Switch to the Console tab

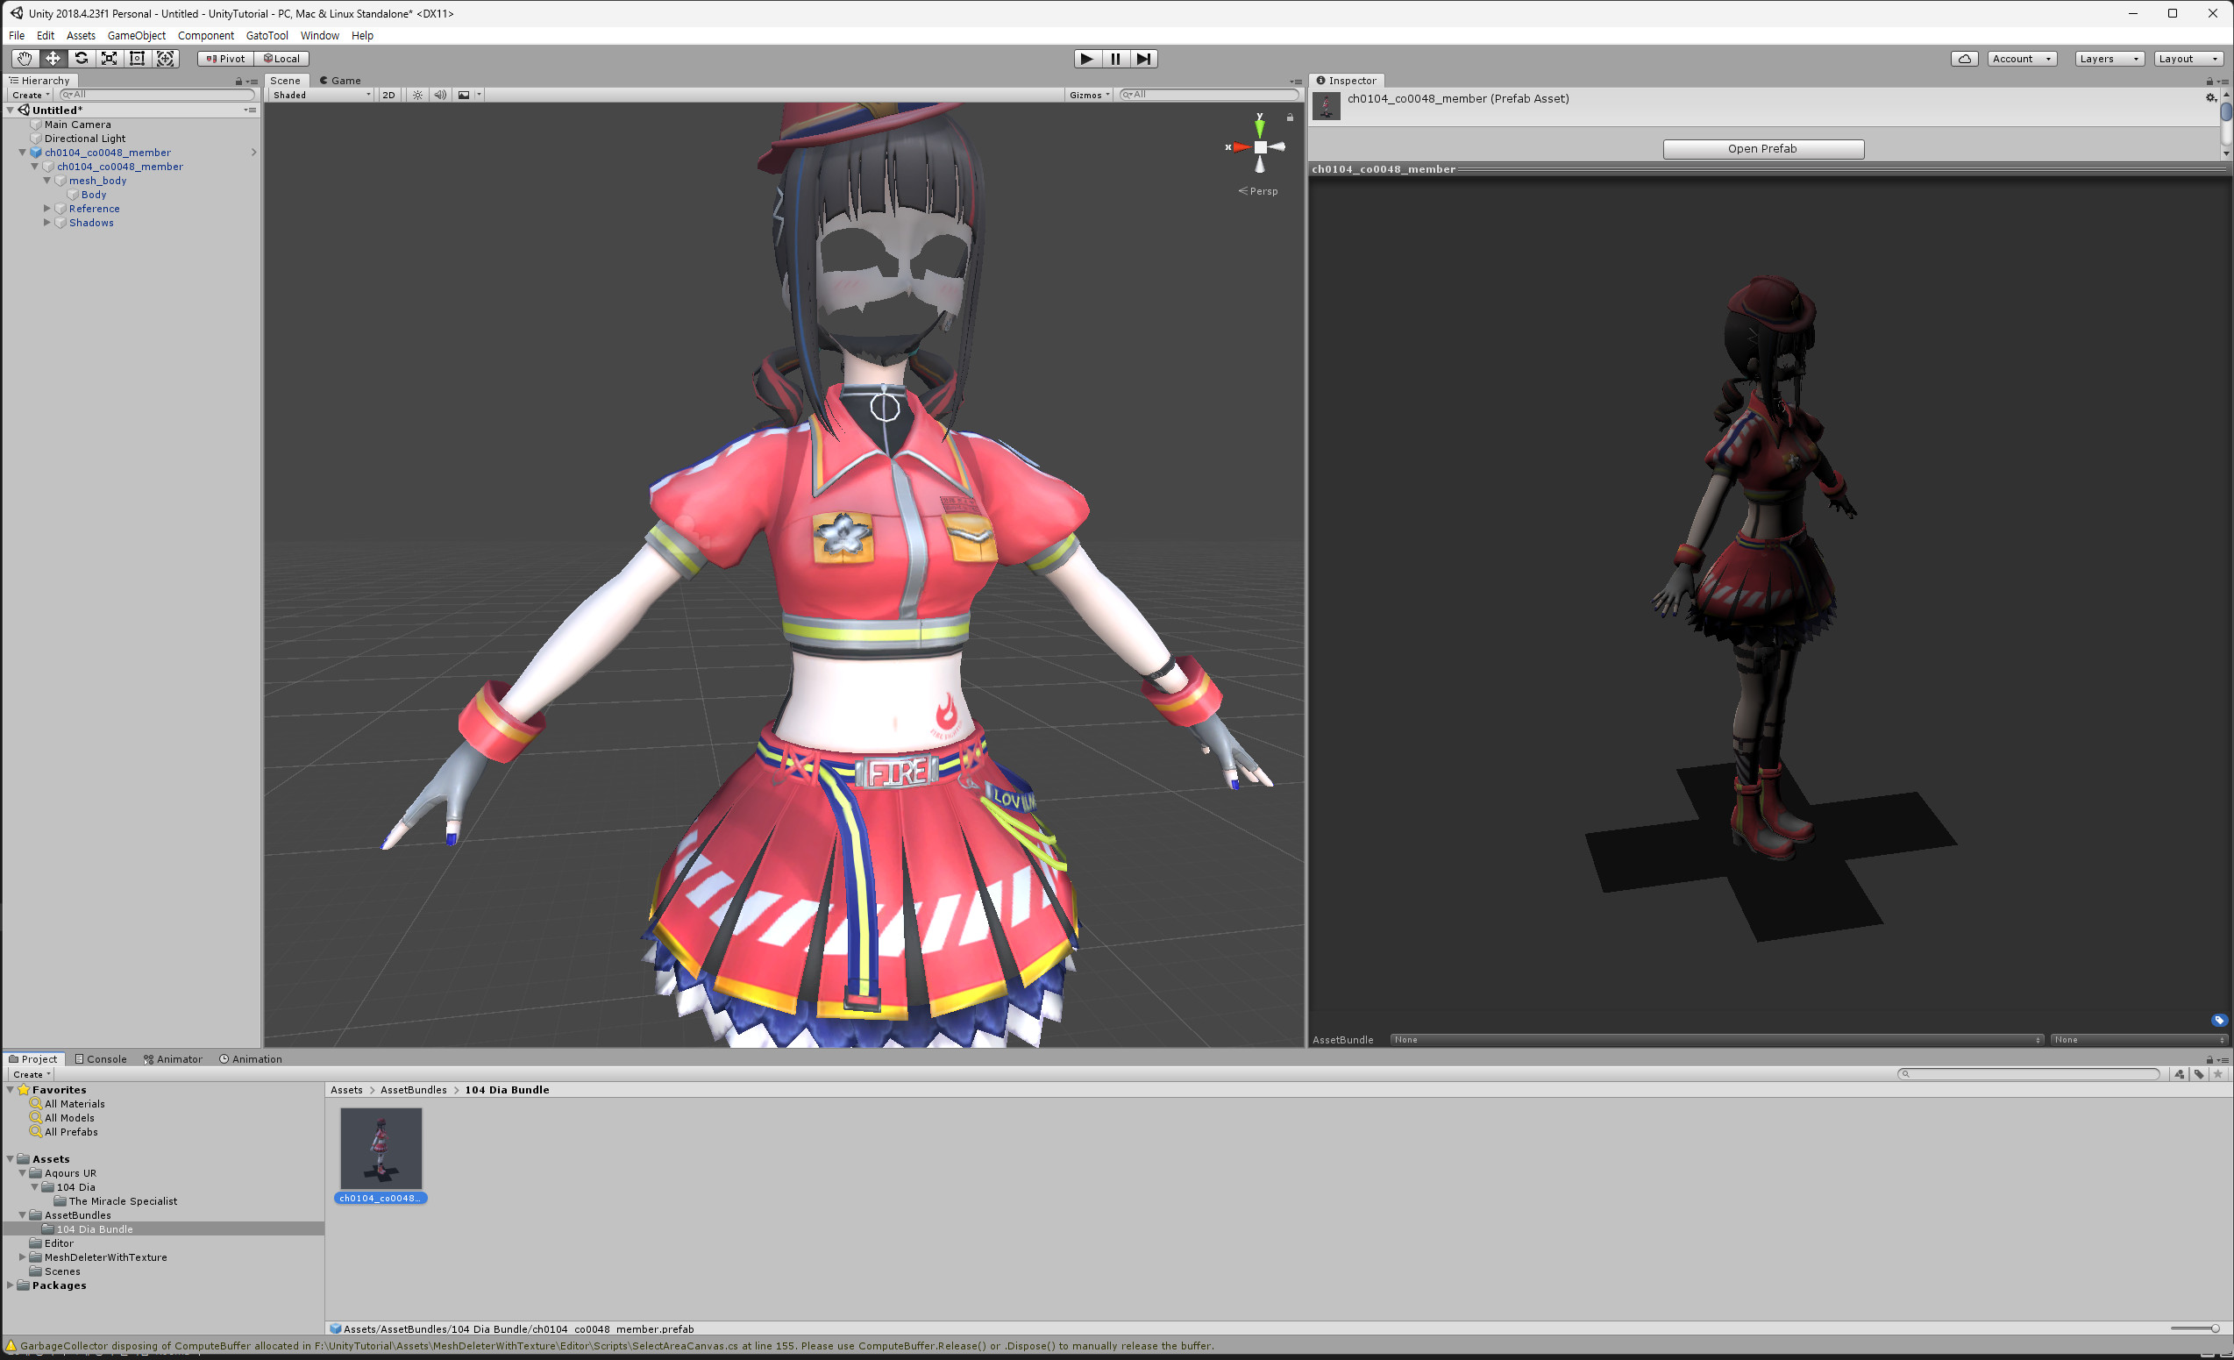(x=101, y=1059)
